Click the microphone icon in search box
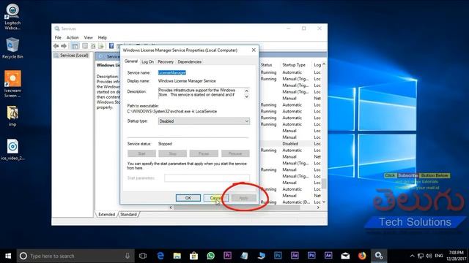 [128, 256]
